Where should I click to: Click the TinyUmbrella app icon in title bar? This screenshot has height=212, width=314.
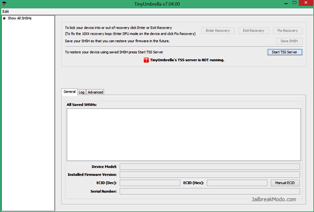pos(4,3)
